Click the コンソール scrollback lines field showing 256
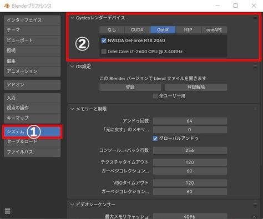The width and height of the screenshot is (263, 219). click(x=190, y=150)
